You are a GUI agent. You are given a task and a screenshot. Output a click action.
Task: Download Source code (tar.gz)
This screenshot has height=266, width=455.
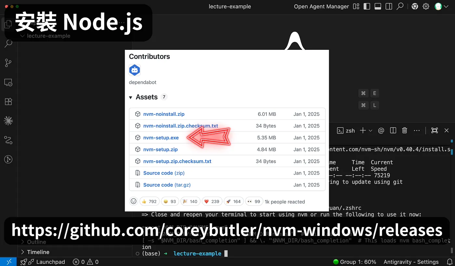coord(167,185)
